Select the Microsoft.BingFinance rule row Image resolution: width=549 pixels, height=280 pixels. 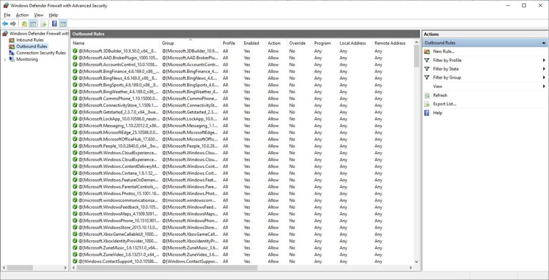[242, 71]
